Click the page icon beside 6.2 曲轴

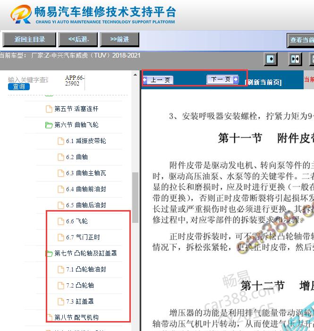61,157
